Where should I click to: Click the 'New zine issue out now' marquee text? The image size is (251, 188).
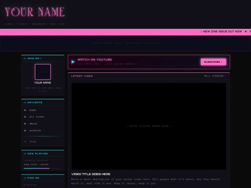click(x=222, y=32)
